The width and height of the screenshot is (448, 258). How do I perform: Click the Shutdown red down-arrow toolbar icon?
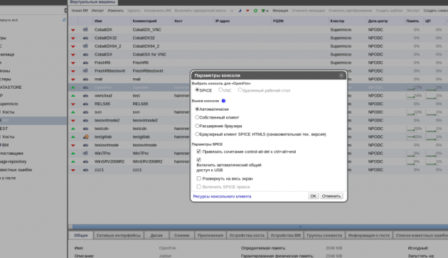click(x=247, y=11)
